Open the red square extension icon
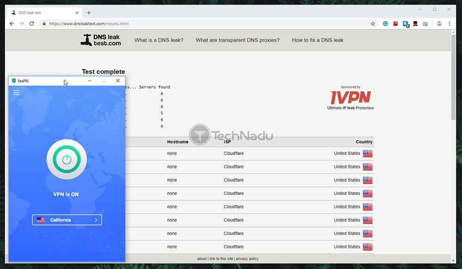 (395, 24)
